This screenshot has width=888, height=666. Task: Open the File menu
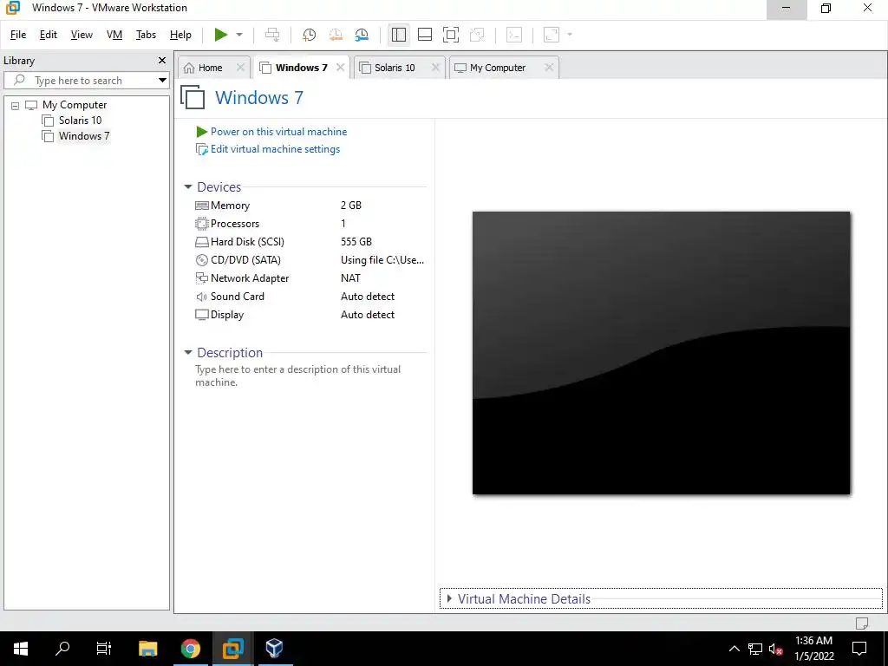click(18, 35)
